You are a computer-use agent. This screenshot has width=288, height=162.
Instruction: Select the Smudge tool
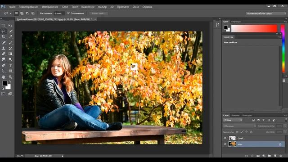coord(3,59)
